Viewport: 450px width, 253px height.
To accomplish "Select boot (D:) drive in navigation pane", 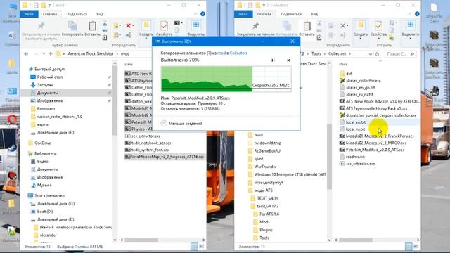I will pos(45,212).
